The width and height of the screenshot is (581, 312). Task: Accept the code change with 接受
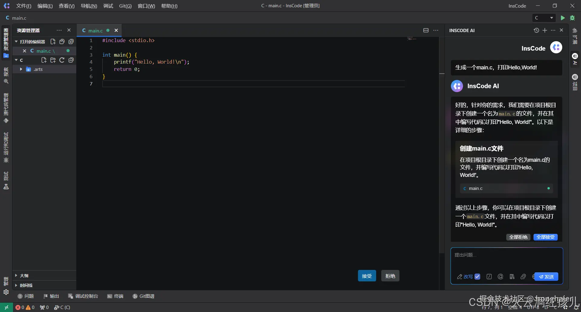367,276
